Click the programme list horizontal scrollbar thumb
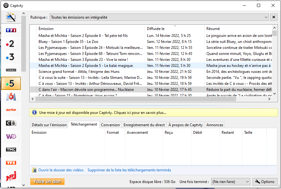Viewport: 281px width, 189px height. [136, 99]
